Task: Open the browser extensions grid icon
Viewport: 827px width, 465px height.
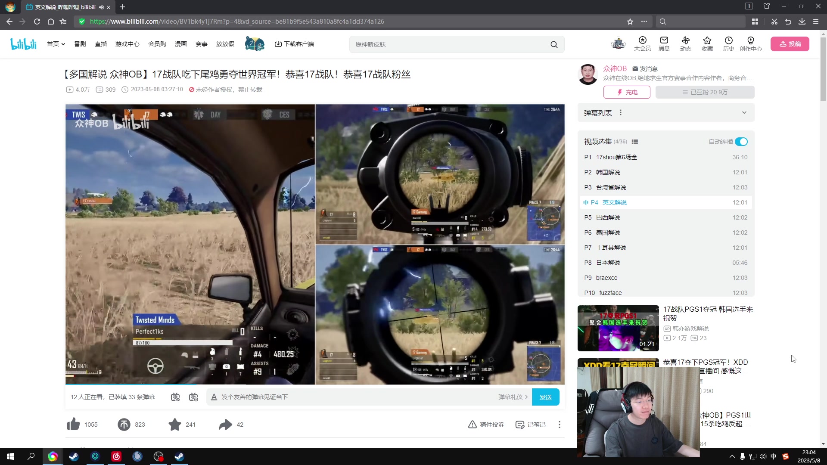Action: click(x=755, y=22)
